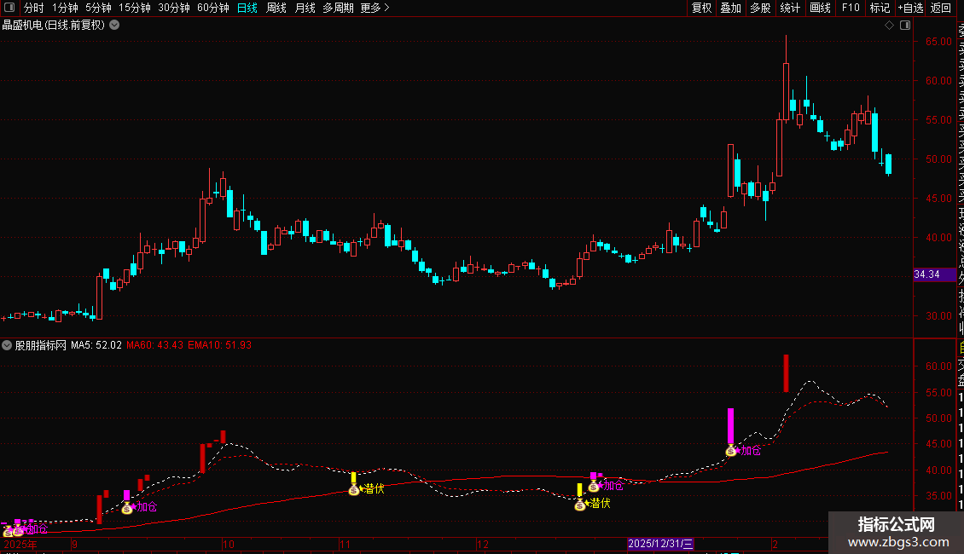Select the 15分钟 period
The width and height of the screenshot is (964, 554).
(135, 8)
